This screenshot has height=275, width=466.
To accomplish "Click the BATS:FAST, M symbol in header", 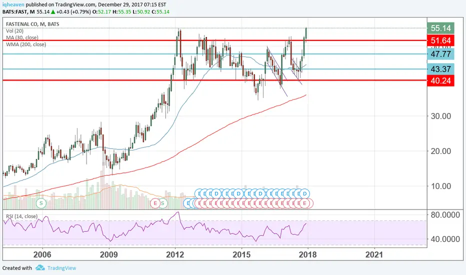I will pos(18,12).
